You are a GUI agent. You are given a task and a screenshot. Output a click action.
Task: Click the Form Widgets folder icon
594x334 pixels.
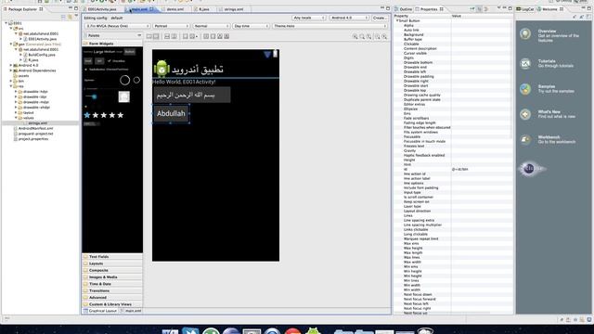(85, 44)
